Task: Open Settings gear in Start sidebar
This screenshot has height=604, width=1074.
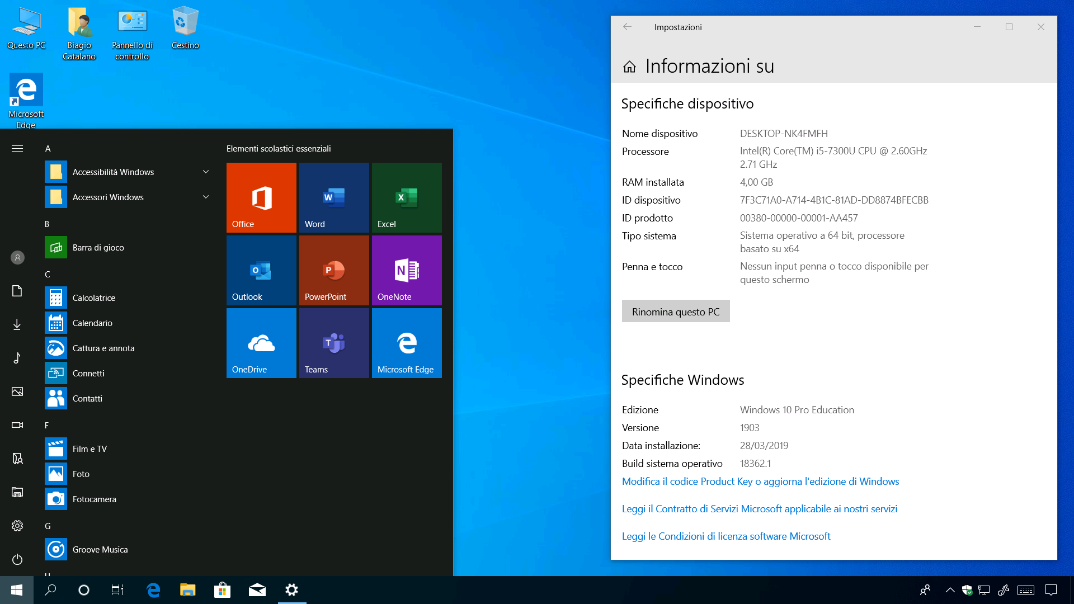Action: pyautogui.click(x=17, y=526)
